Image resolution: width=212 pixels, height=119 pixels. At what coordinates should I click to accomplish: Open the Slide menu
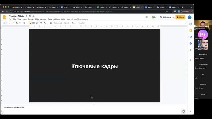pos(37,19)
